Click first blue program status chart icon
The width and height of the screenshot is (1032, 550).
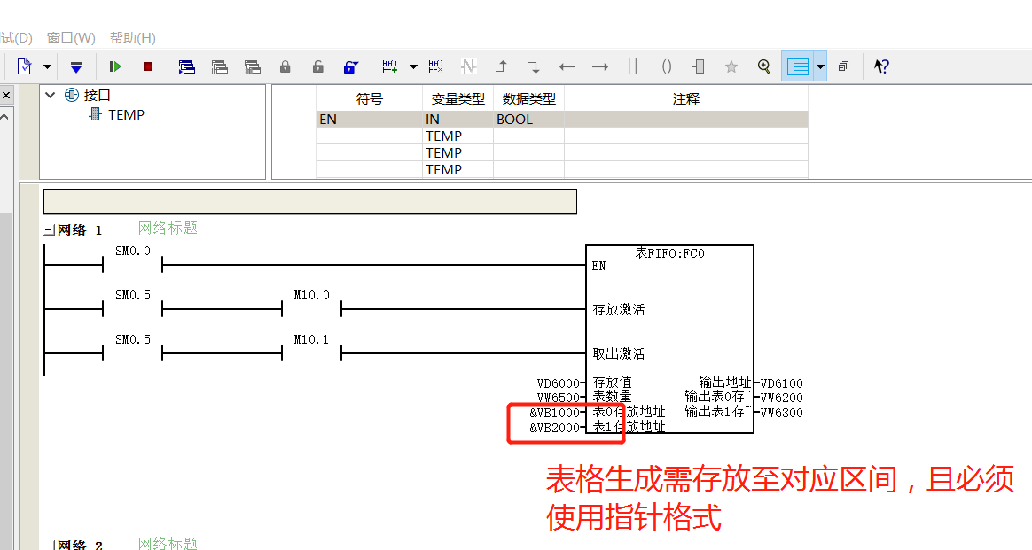[187, 66]
